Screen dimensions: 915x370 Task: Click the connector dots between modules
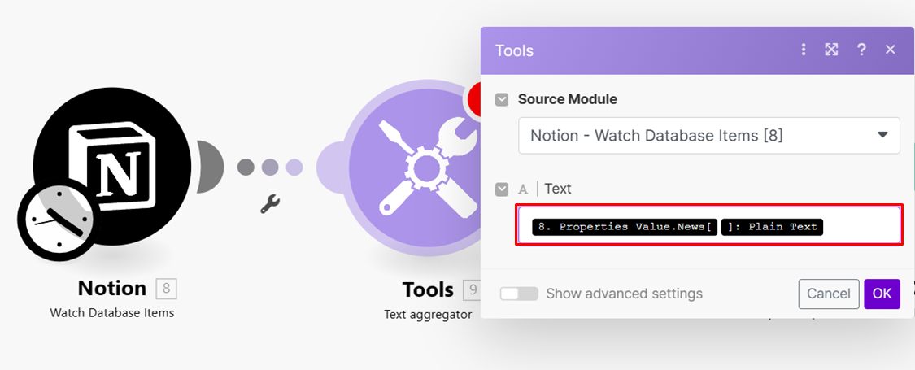[270, 168]
